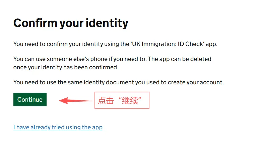Click the arrowhead of the red arrow
Screen dimensions: 256x145
point(63,100)
